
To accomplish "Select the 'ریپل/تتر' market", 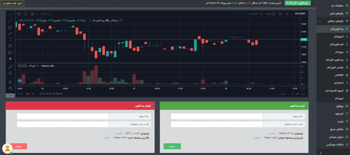I will click(333, 52).
